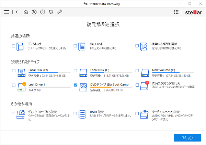This screenshot has height=145, width=206.
Task: Click the Local Disk (C:) drive icon
Action: click(22, 73)
